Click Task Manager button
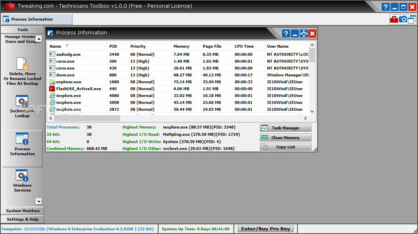Viewport: 418px width, 234px height. point(286,128)
